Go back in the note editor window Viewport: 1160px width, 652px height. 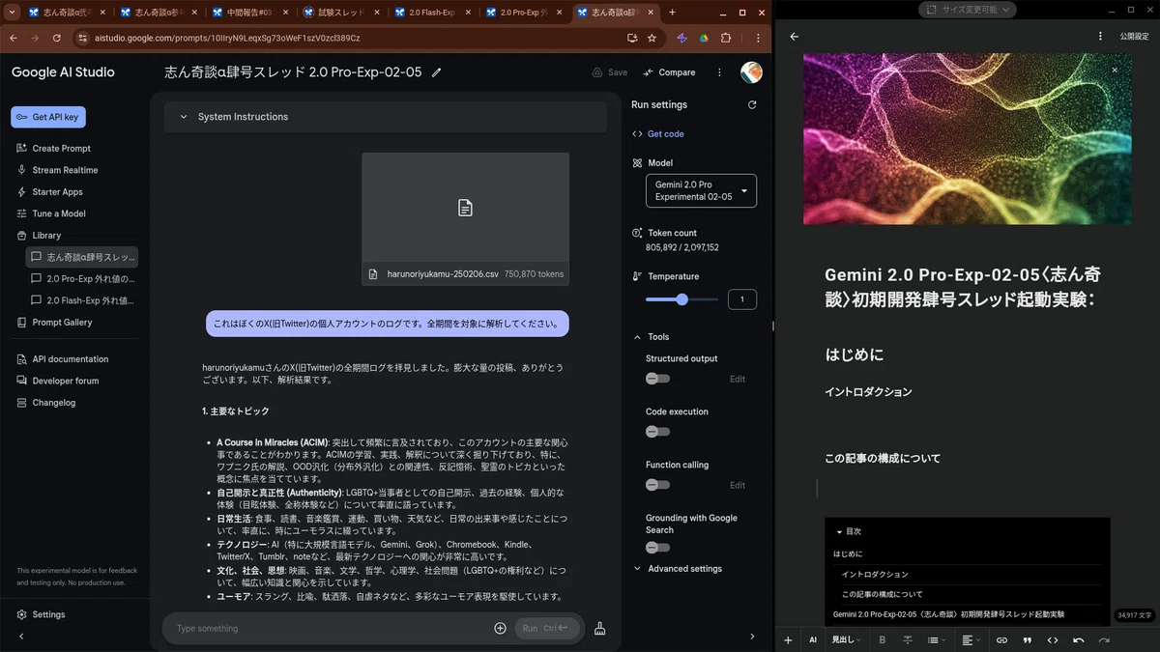(795, 37)
